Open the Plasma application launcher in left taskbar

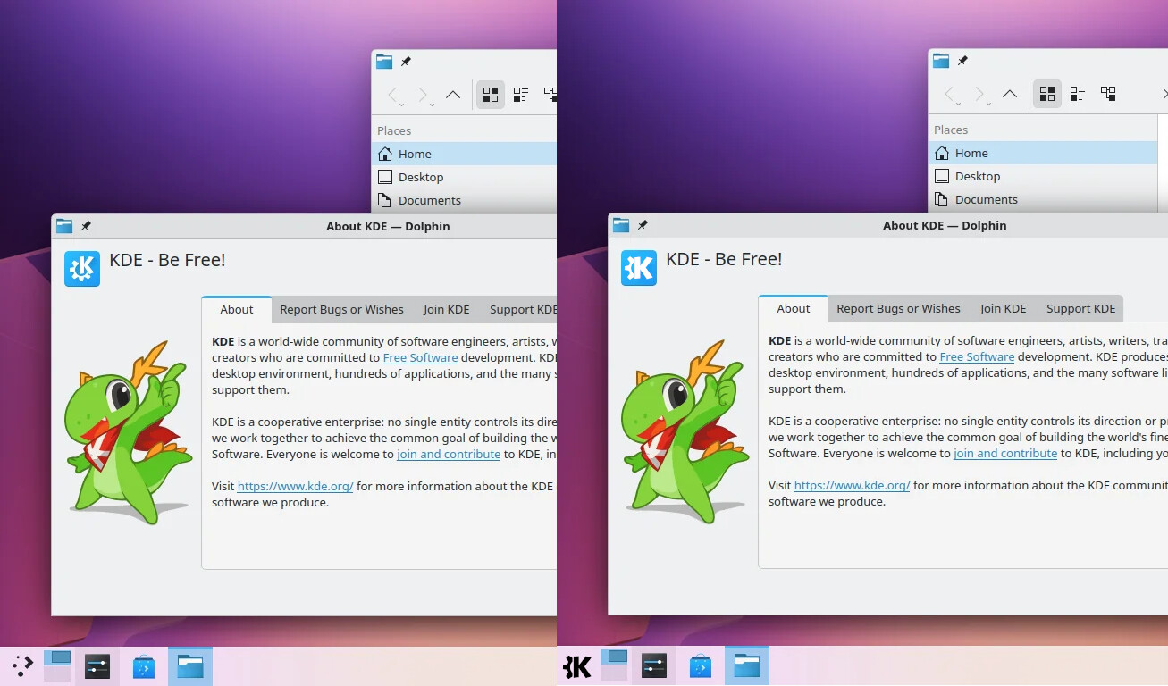(x=22, y=666)
